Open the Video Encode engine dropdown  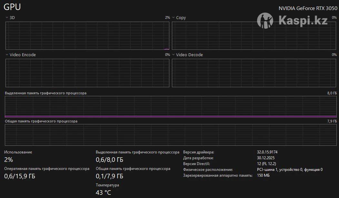[7, 55]
